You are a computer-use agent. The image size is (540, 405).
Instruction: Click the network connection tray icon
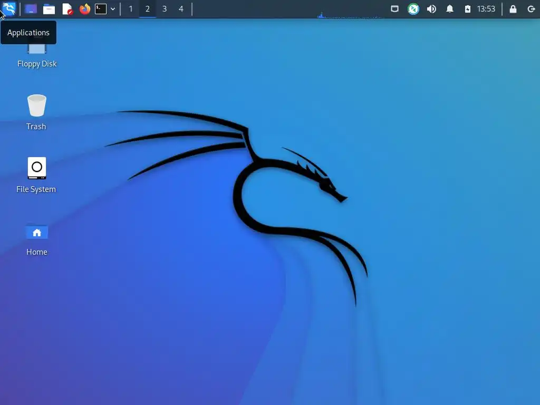(x=394, y=9)
